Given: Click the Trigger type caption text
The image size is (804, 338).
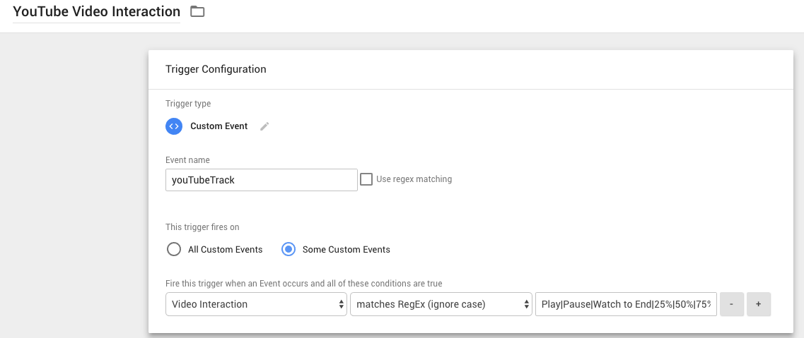Looking at the screenshot, I should pos(188,104).
